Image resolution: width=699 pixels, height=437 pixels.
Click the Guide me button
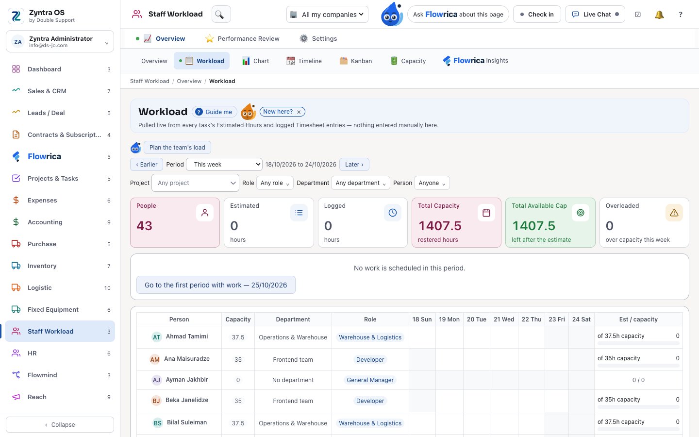coord(214,112)
